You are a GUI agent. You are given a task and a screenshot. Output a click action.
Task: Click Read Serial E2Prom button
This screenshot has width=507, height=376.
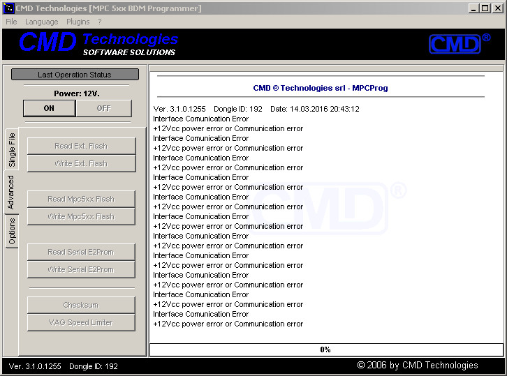tap(81, 252)
